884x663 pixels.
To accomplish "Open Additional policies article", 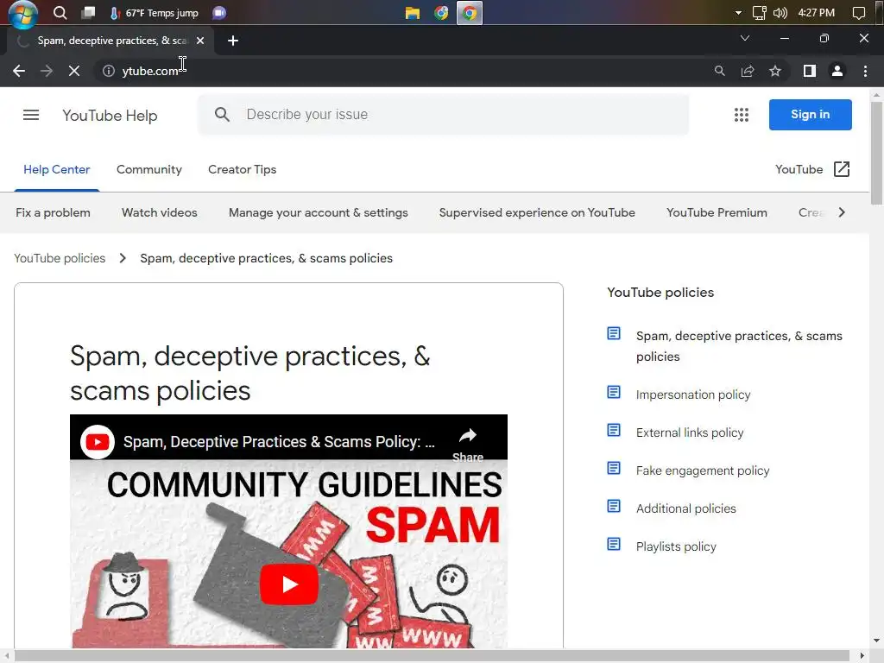I will [x=686, y=508].
